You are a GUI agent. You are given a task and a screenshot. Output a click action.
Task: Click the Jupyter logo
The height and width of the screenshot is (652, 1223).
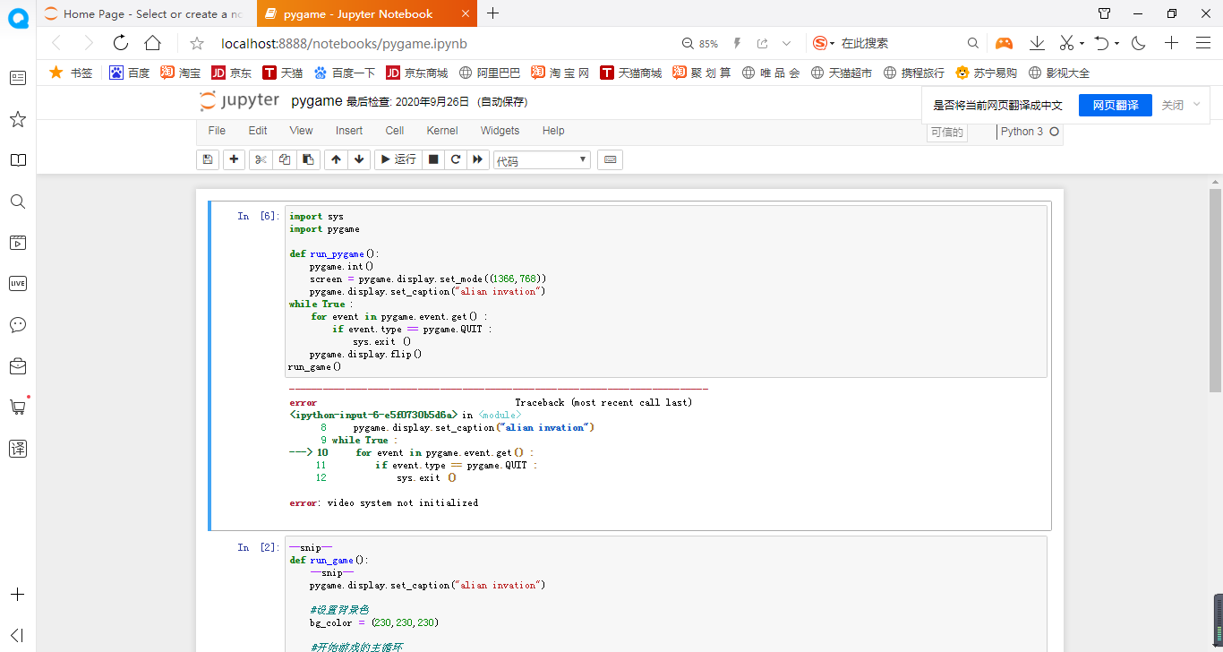point(239,100)
